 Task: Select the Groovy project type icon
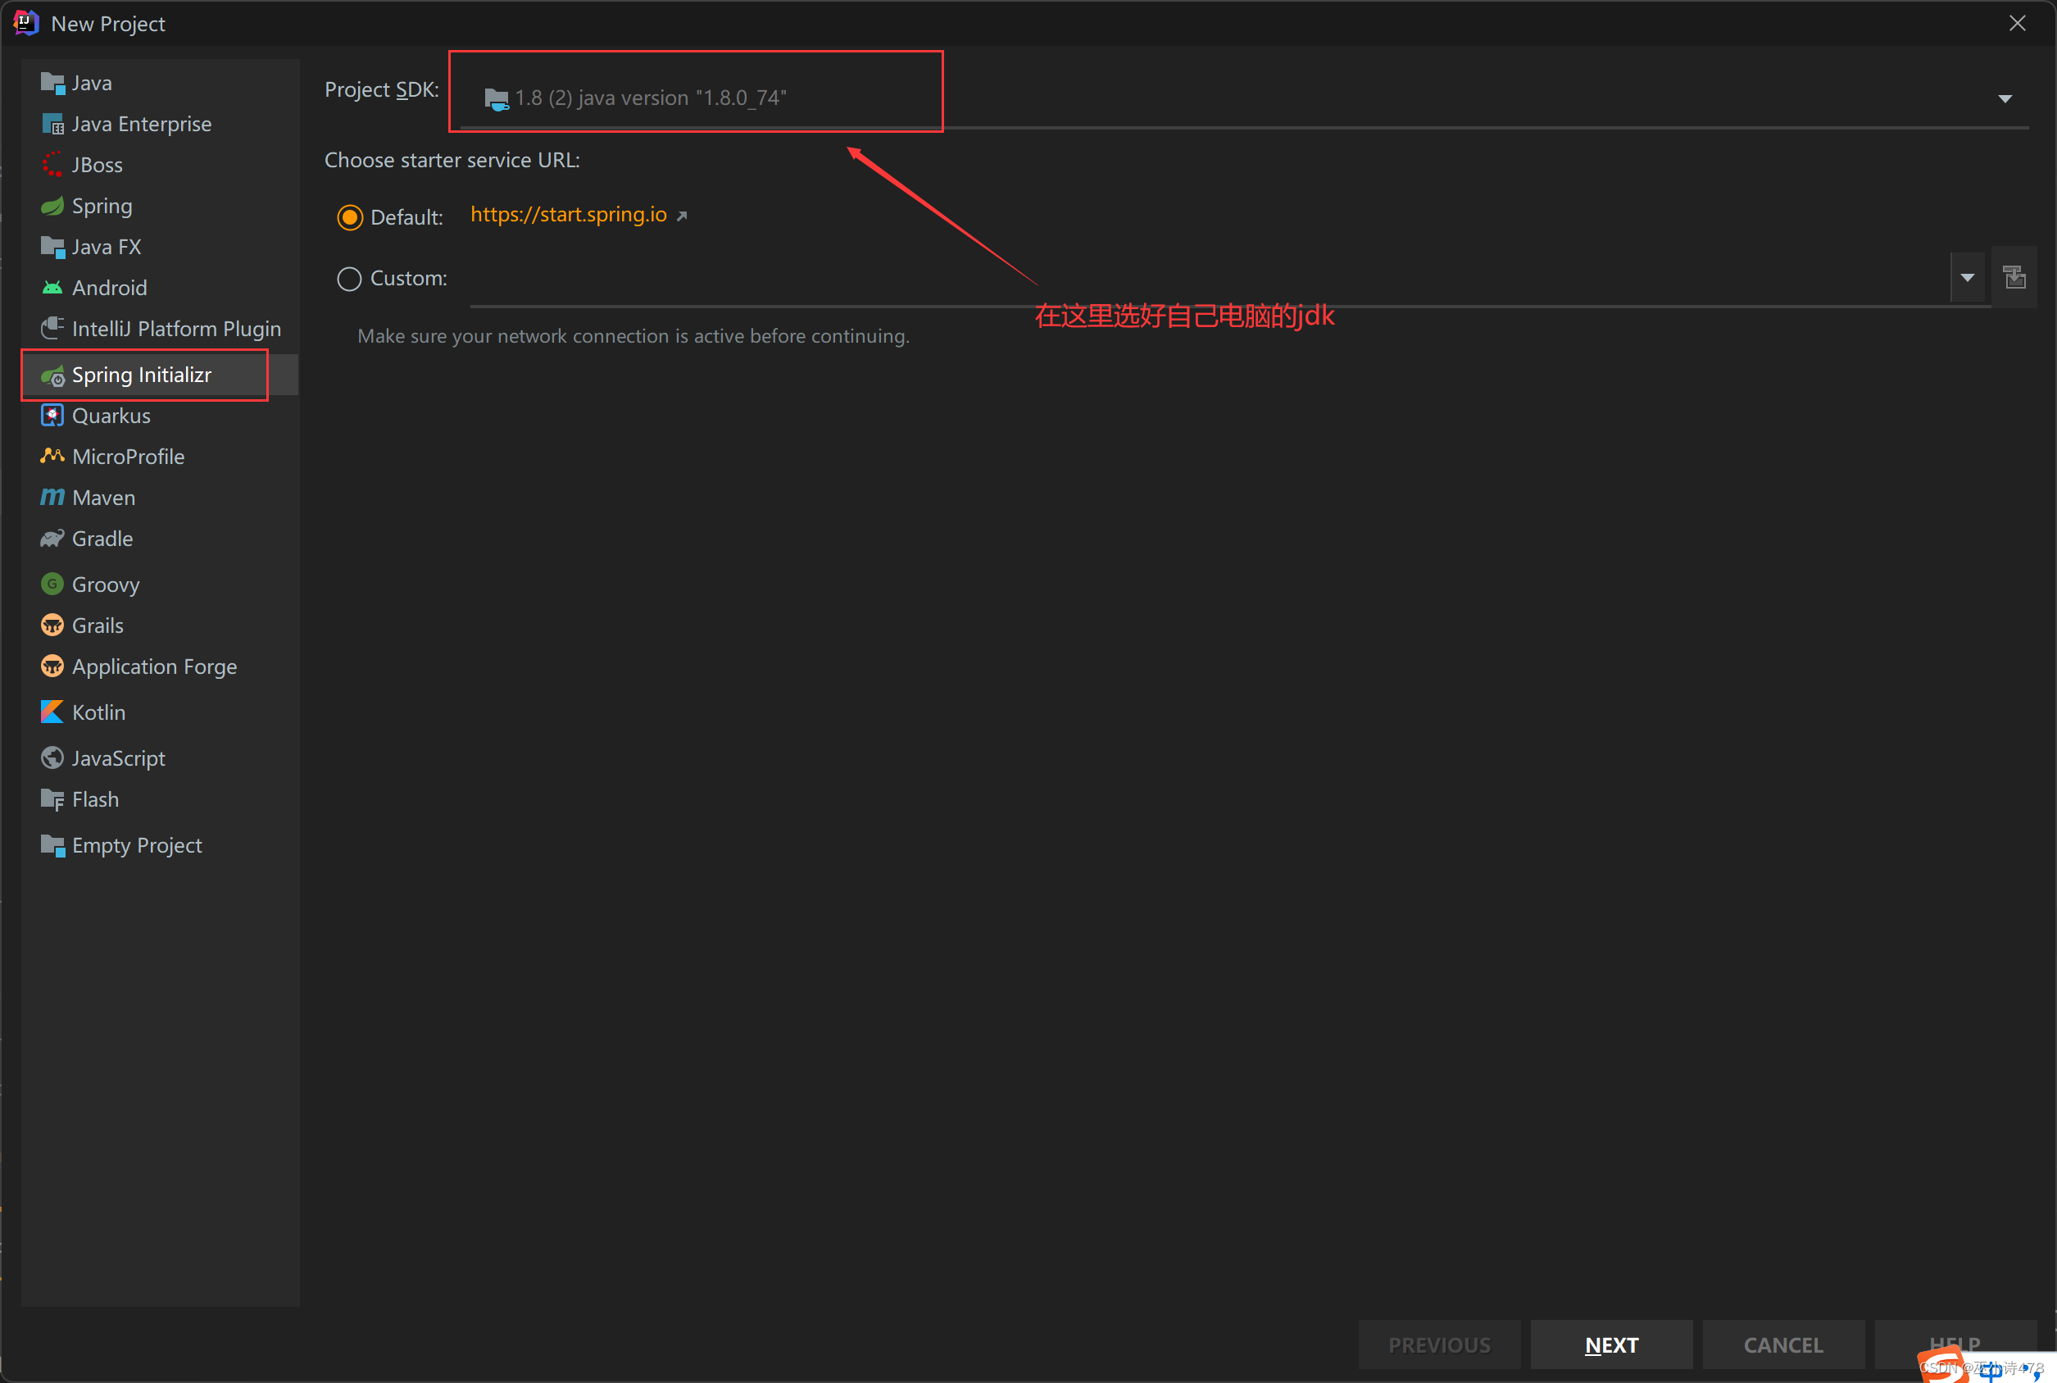[x=54, y=584]
